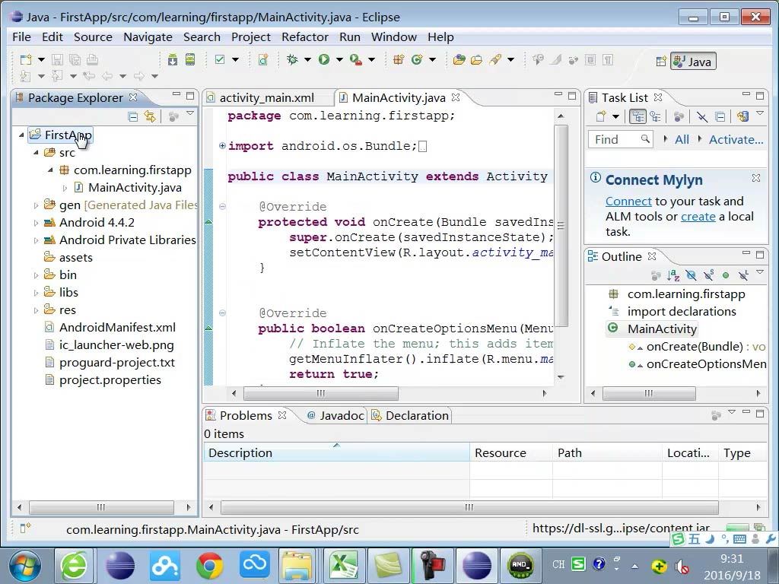Toggle Sort alphabetically in Outline
779x584 pixels.
673,275
